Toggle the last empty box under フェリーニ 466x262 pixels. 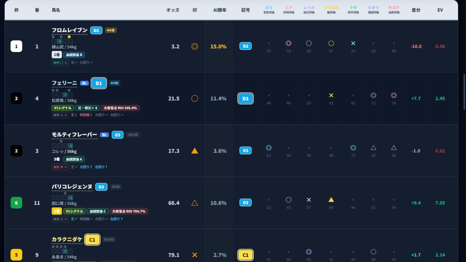coord(70,95)
